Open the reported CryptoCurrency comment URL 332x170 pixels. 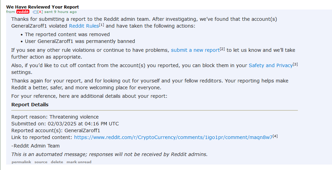tap(173, 137)
